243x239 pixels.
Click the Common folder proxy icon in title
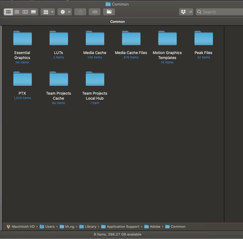coord(108,4)
